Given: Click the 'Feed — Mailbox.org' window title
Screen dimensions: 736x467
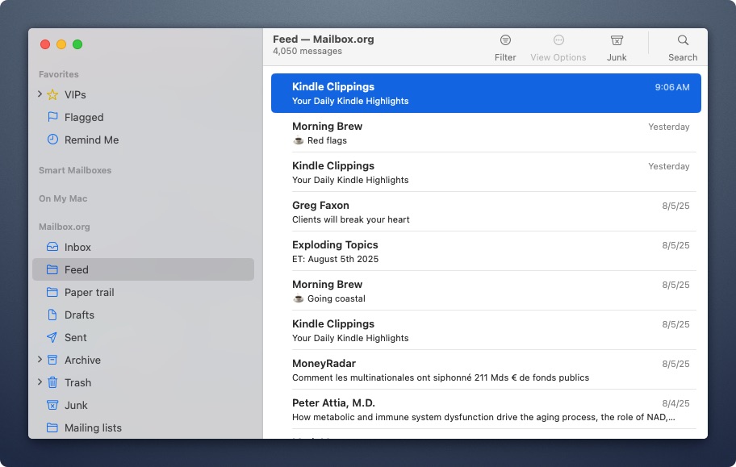Looking at the screenshot, I should pos(324,39).
